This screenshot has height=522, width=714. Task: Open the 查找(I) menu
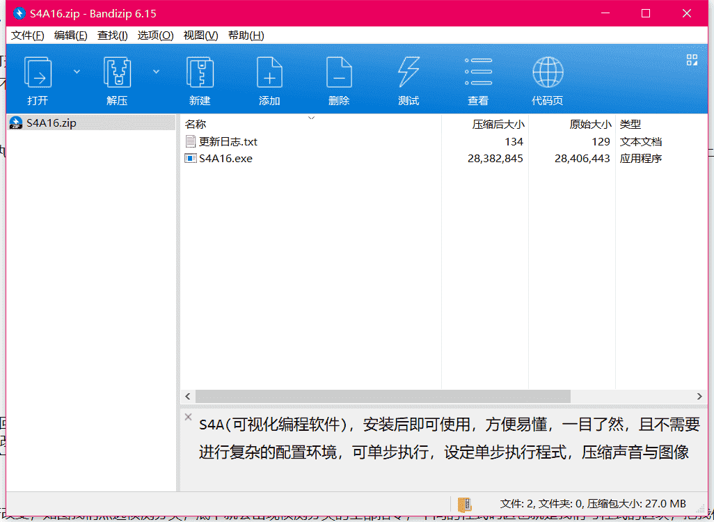pos(113,35)
